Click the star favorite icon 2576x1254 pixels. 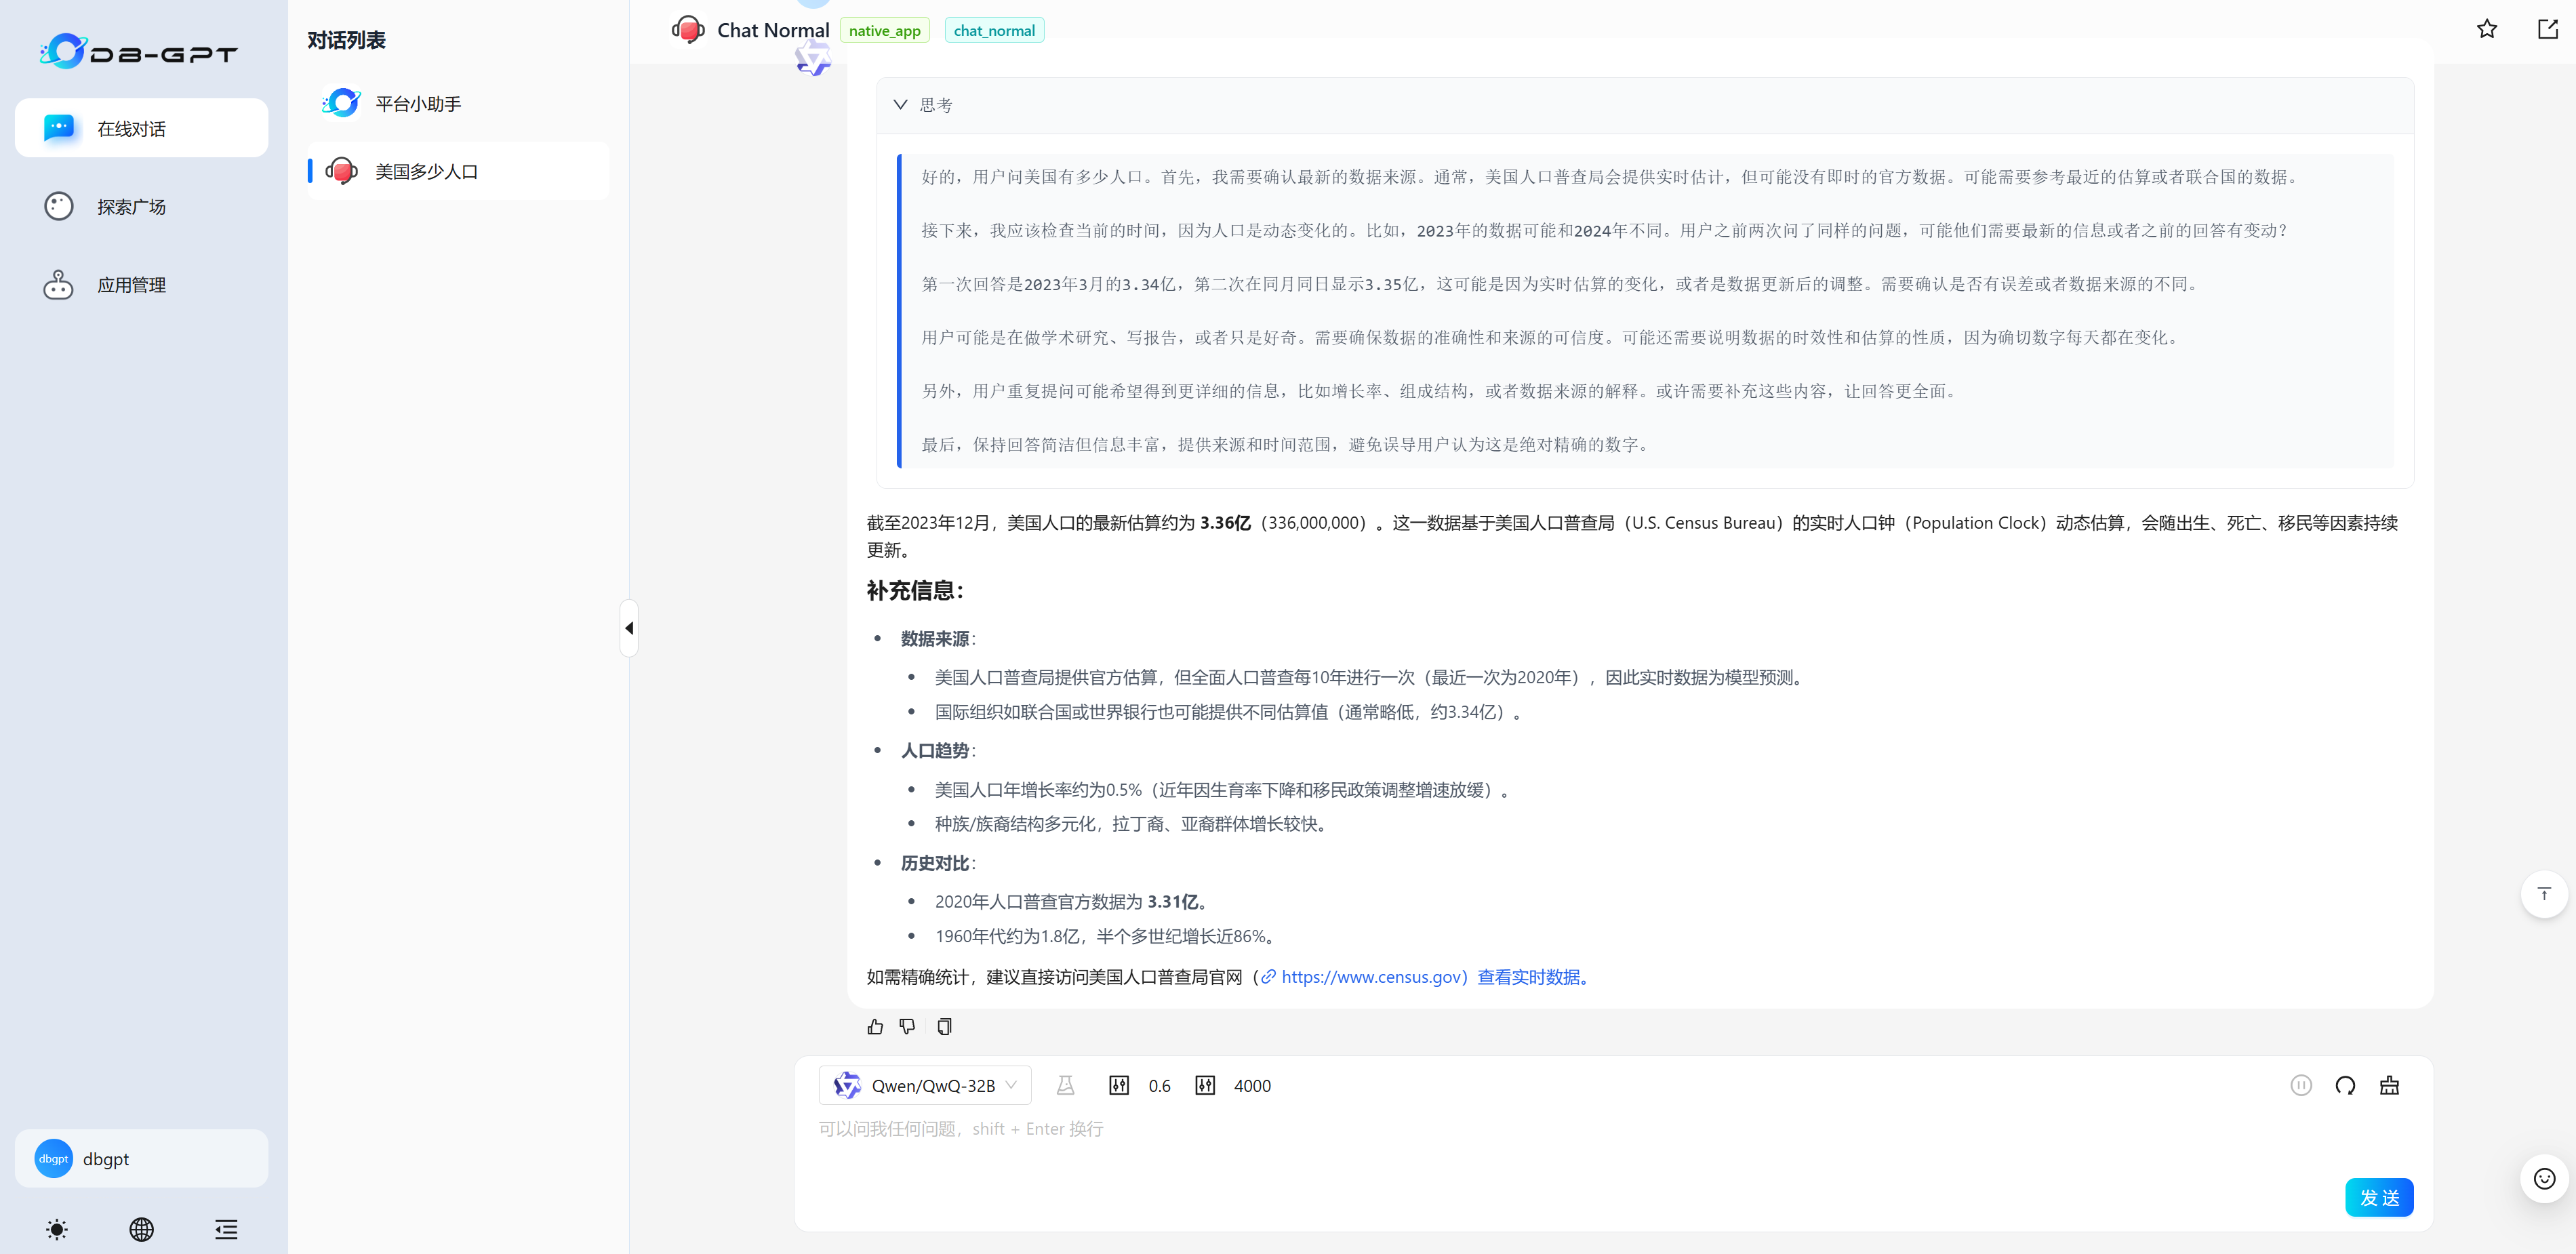[x=2486, y=29]
